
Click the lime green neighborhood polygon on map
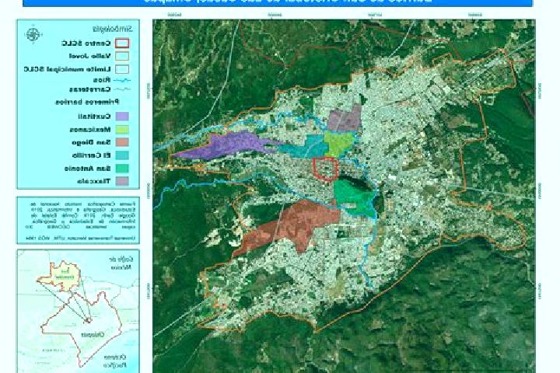338,143
